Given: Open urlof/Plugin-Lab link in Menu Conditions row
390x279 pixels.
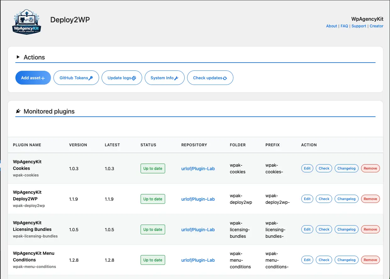Looking at the screenshot, I should [x=198, y=260].
